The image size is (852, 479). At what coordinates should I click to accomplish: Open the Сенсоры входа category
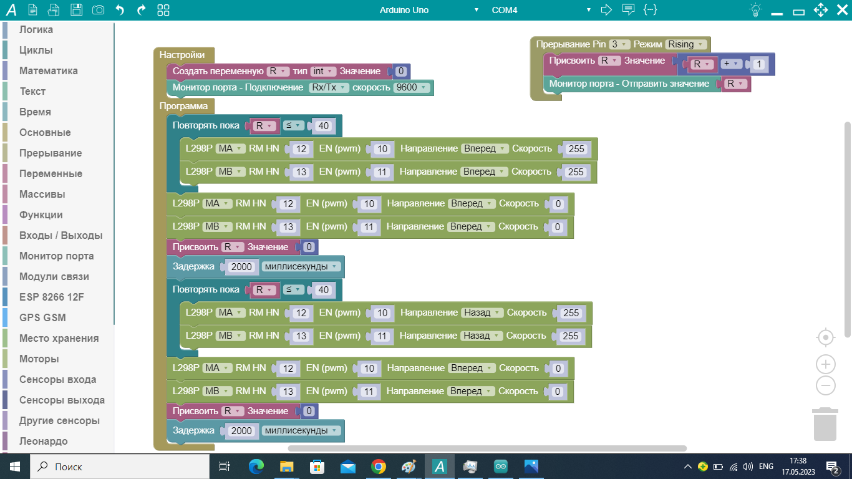pyautogui.click(x=58, y=379)
